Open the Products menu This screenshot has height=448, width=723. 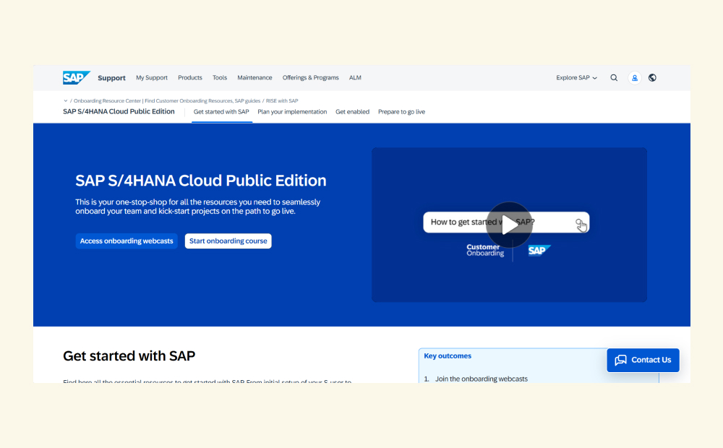190,77
